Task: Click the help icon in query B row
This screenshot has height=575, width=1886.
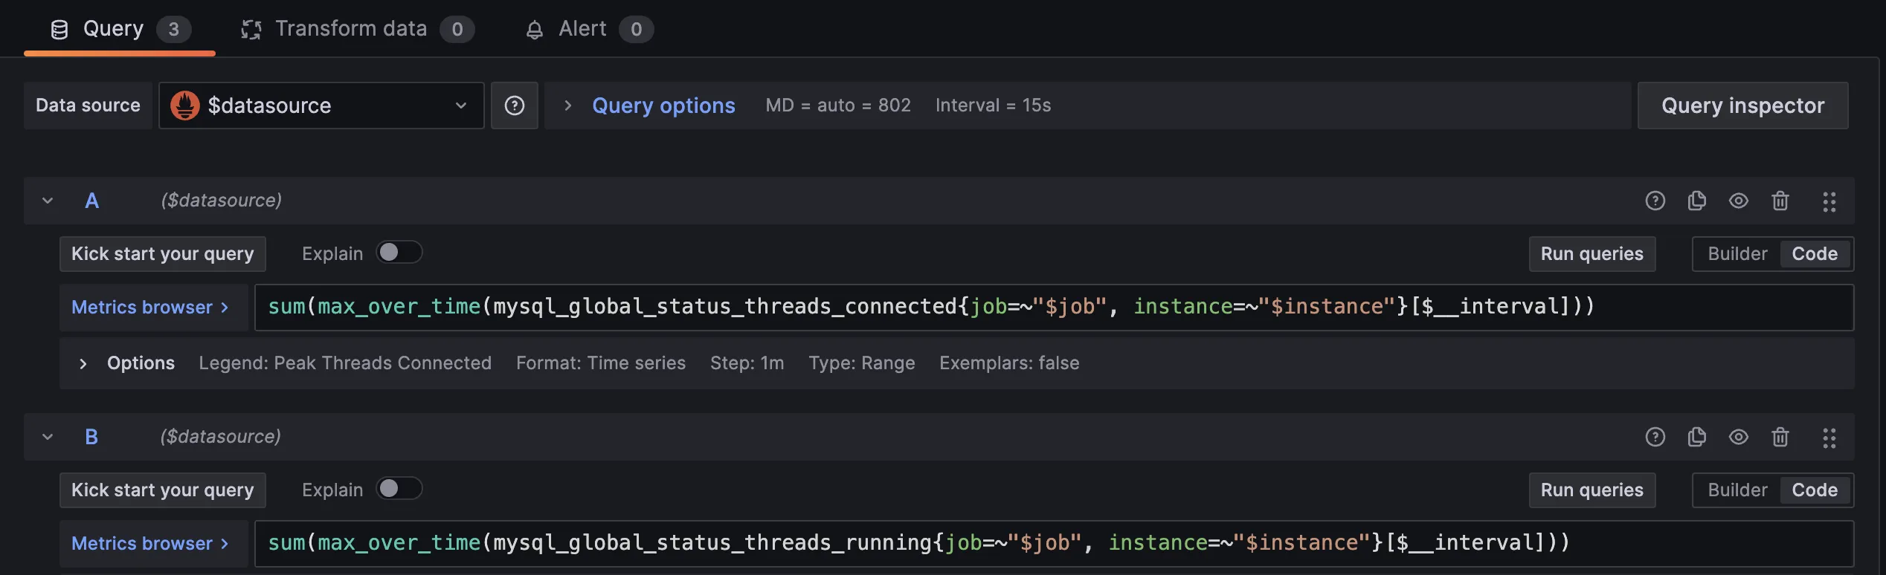Action: tap(1655, 437)
